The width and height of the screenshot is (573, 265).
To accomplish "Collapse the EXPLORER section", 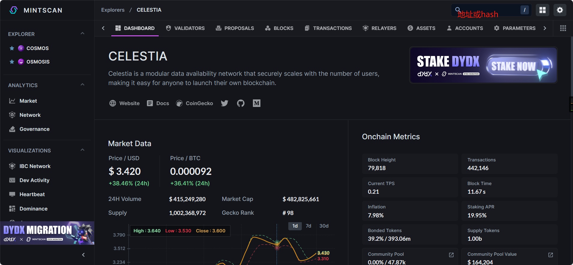I will [82, 34].
